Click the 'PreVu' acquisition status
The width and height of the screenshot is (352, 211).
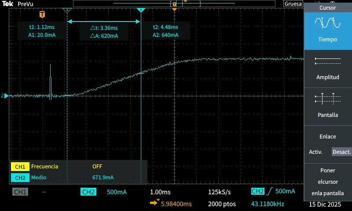(x=26, y=4)
